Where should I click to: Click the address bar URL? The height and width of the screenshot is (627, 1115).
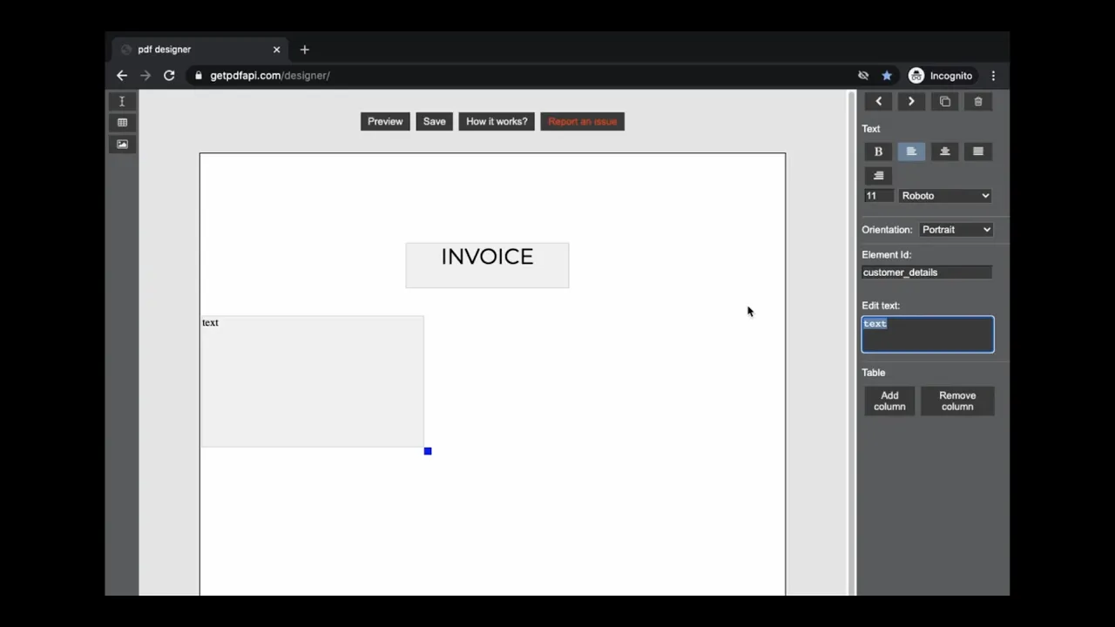[270, 76]
